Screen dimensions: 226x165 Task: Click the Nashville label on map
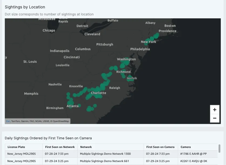[x=55, y=84]
